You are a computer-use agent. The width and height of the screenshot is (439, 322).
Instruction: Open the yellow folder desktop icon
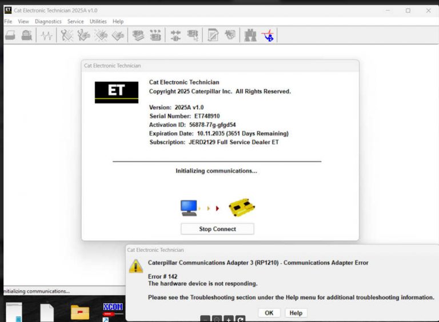pos(80,312)
